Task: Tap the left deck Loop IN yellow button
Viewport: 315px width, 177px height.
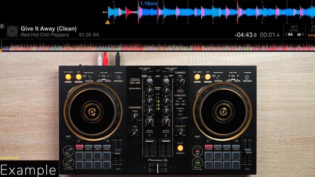Action: 68,77
